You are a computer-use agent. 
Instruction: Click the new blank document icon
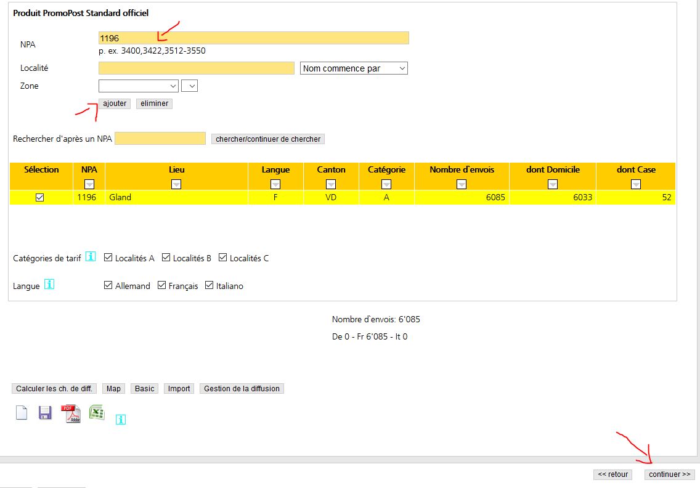22,413
